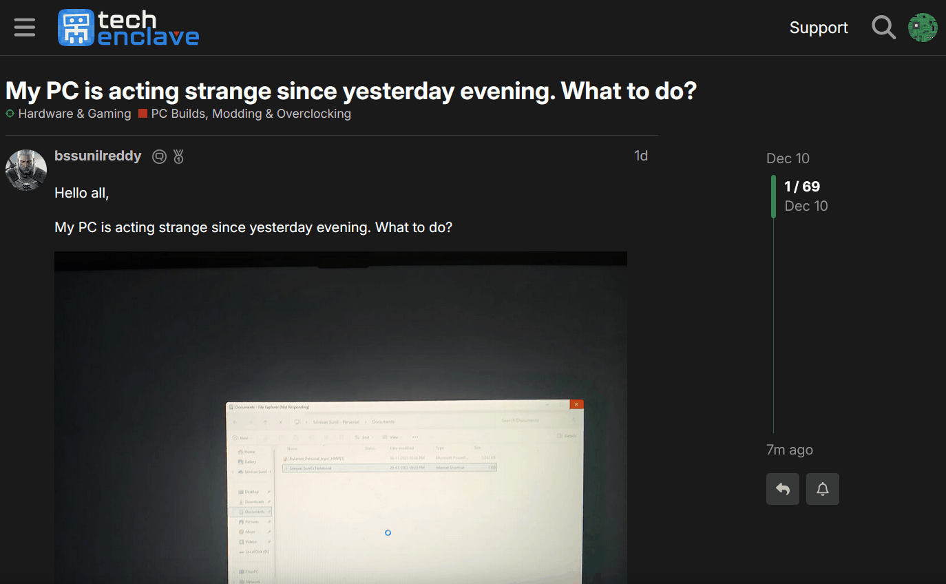The width and height of the screenshot is (946, 584).
Task: Click the Tech Enclave logo
Action: coord(129,28)
